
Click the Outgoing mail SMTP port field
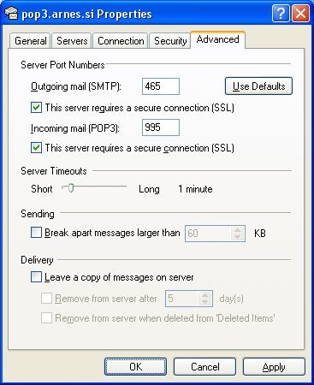(x=161, y=86)
